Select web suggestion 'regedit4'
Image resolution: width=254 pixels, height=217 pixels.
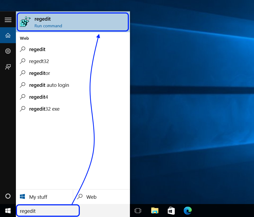click(x=73, y=97)
